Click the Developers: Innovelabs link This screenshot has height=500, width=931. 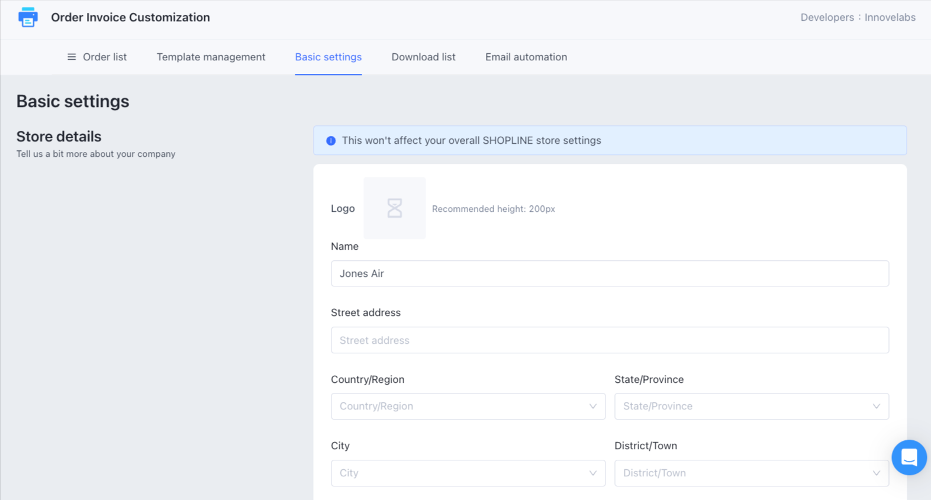pyautogui.click(x=858, y=17)
